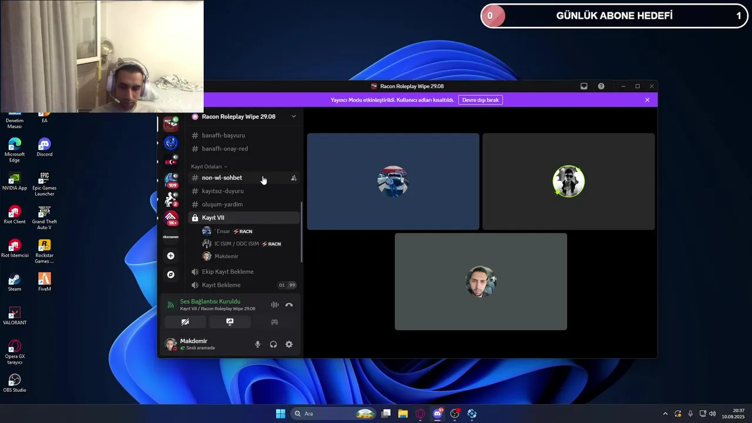This screenshot has height=423, width=752.
Task: Dismiss the Streamer Mode banner
Action: pyautogui.click(x=647, y=100)
